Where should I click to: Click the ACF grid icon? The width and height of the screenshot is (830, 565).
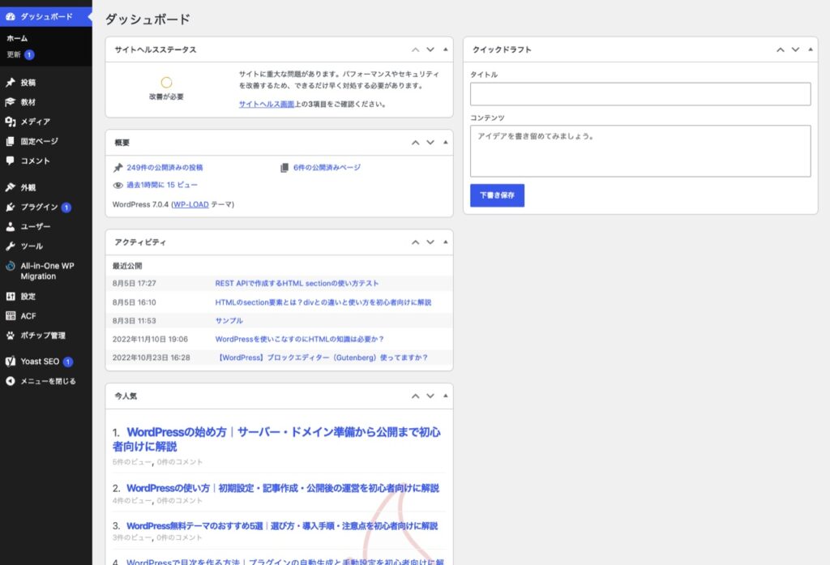click(x=10, y=315)
